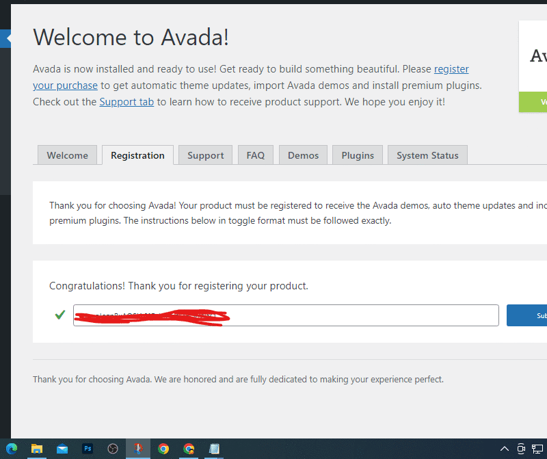Click the 'Congratulations! Thank you for registering' message
The height and width of the screenshot is (459, 547).
pyautogui.click(x=178, y=286)
